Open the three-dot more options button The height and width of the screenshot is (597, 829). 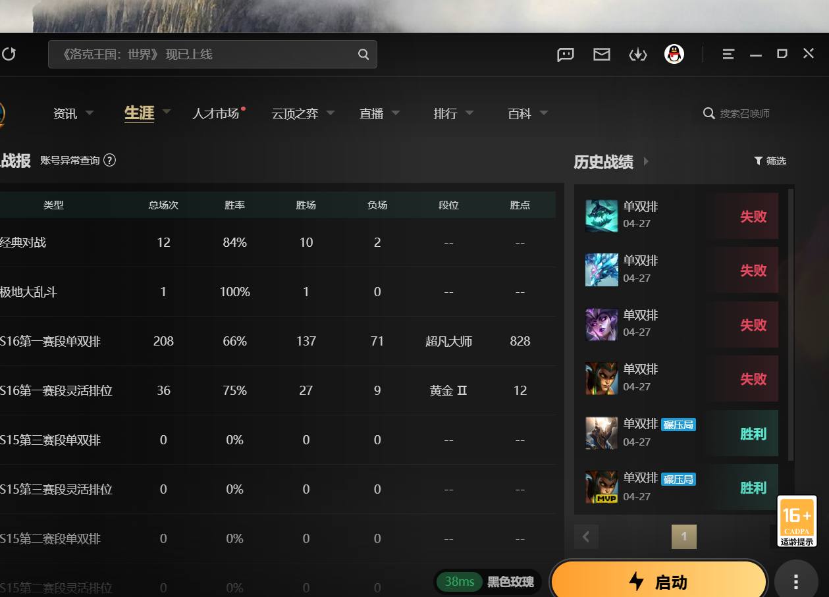796,582
